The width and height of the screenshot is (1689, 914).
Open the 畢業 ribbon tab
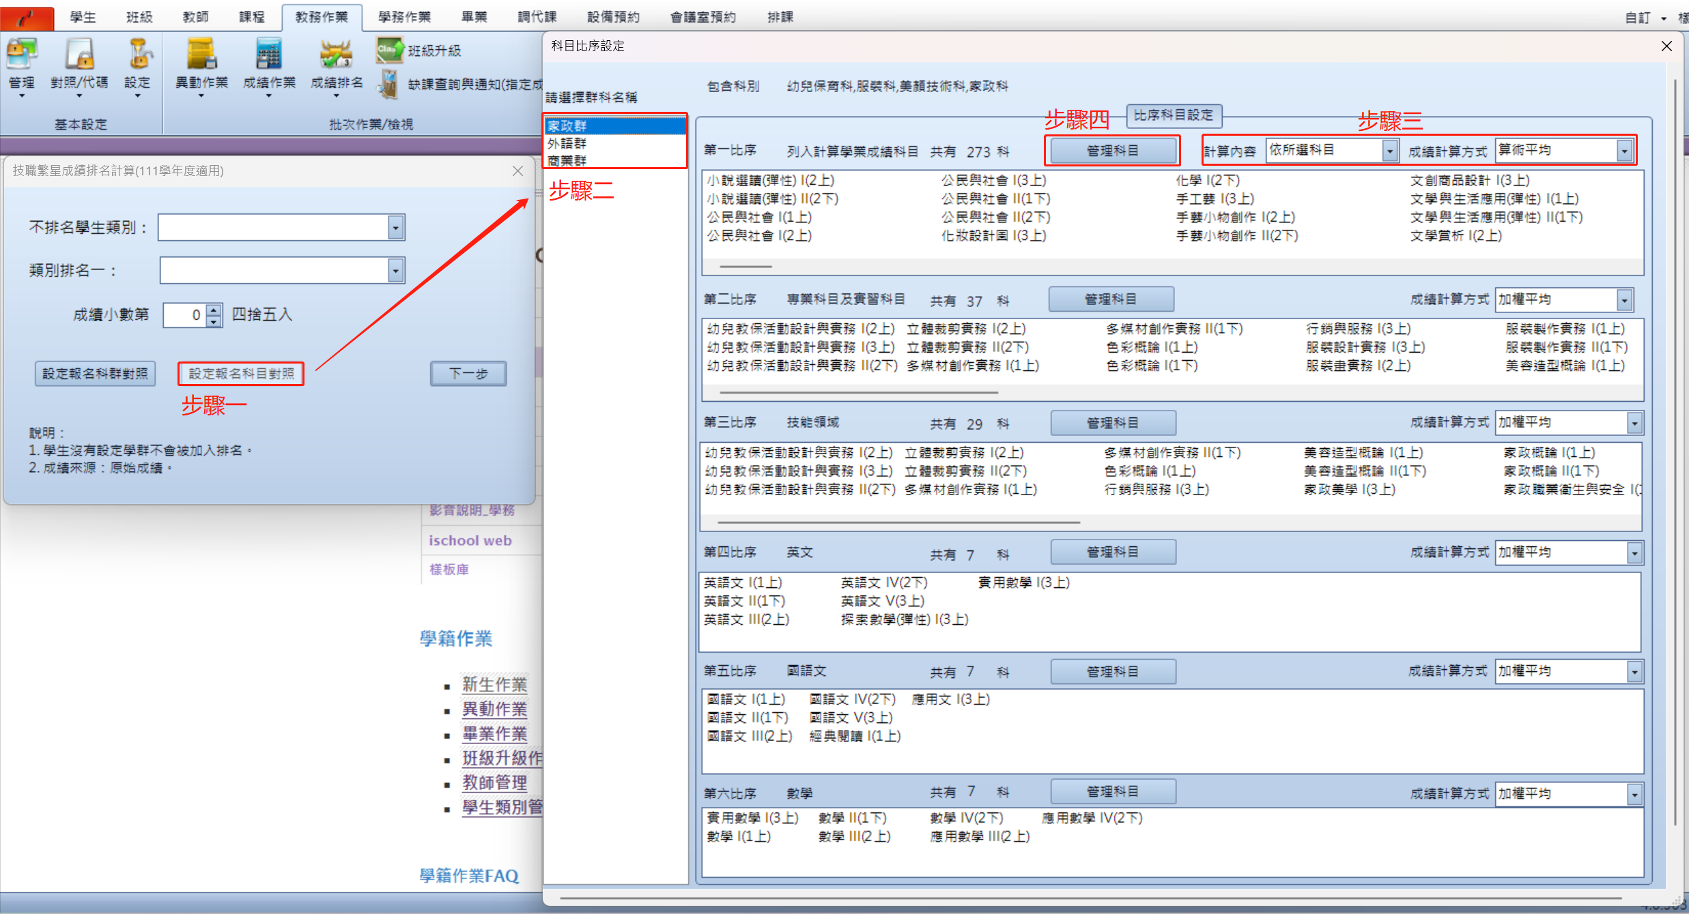point(474,17)
